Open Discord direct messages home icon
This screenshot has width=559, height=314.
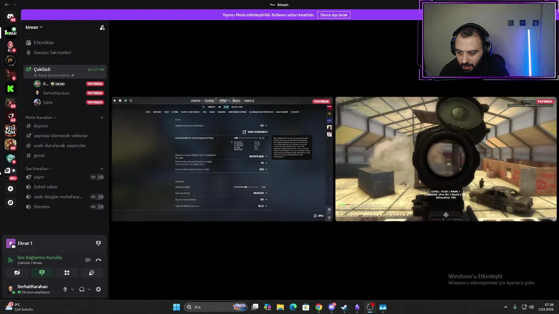(x=10, y=17)
